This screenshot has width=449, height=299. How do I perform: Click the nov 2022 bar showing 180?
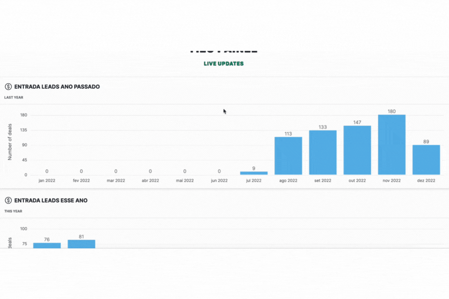[391, 145]
